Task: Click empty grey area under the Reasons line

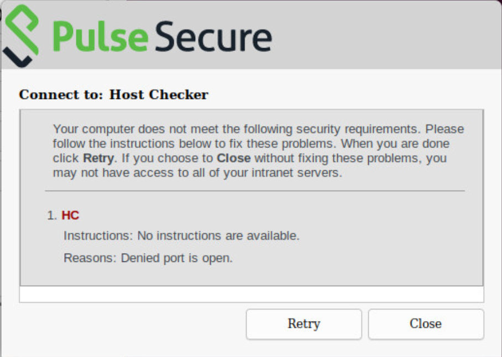Action: [252, 275]
